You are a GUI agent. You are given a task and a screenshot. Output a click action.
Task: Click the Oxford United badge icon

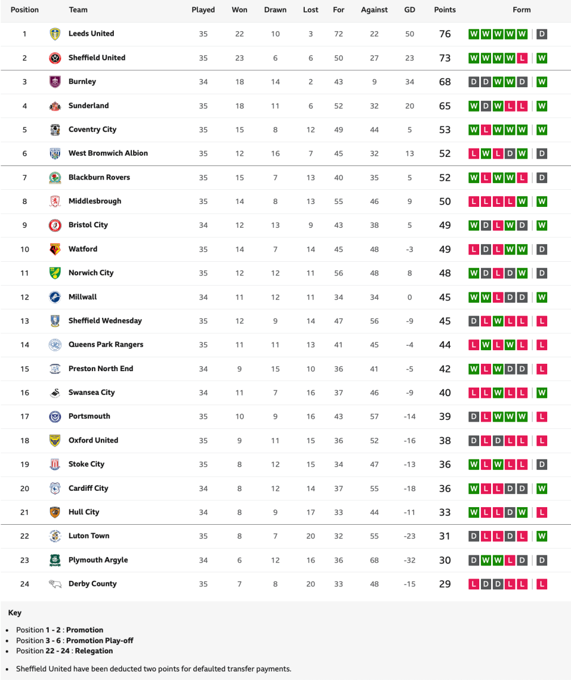[x=55, y=440]
